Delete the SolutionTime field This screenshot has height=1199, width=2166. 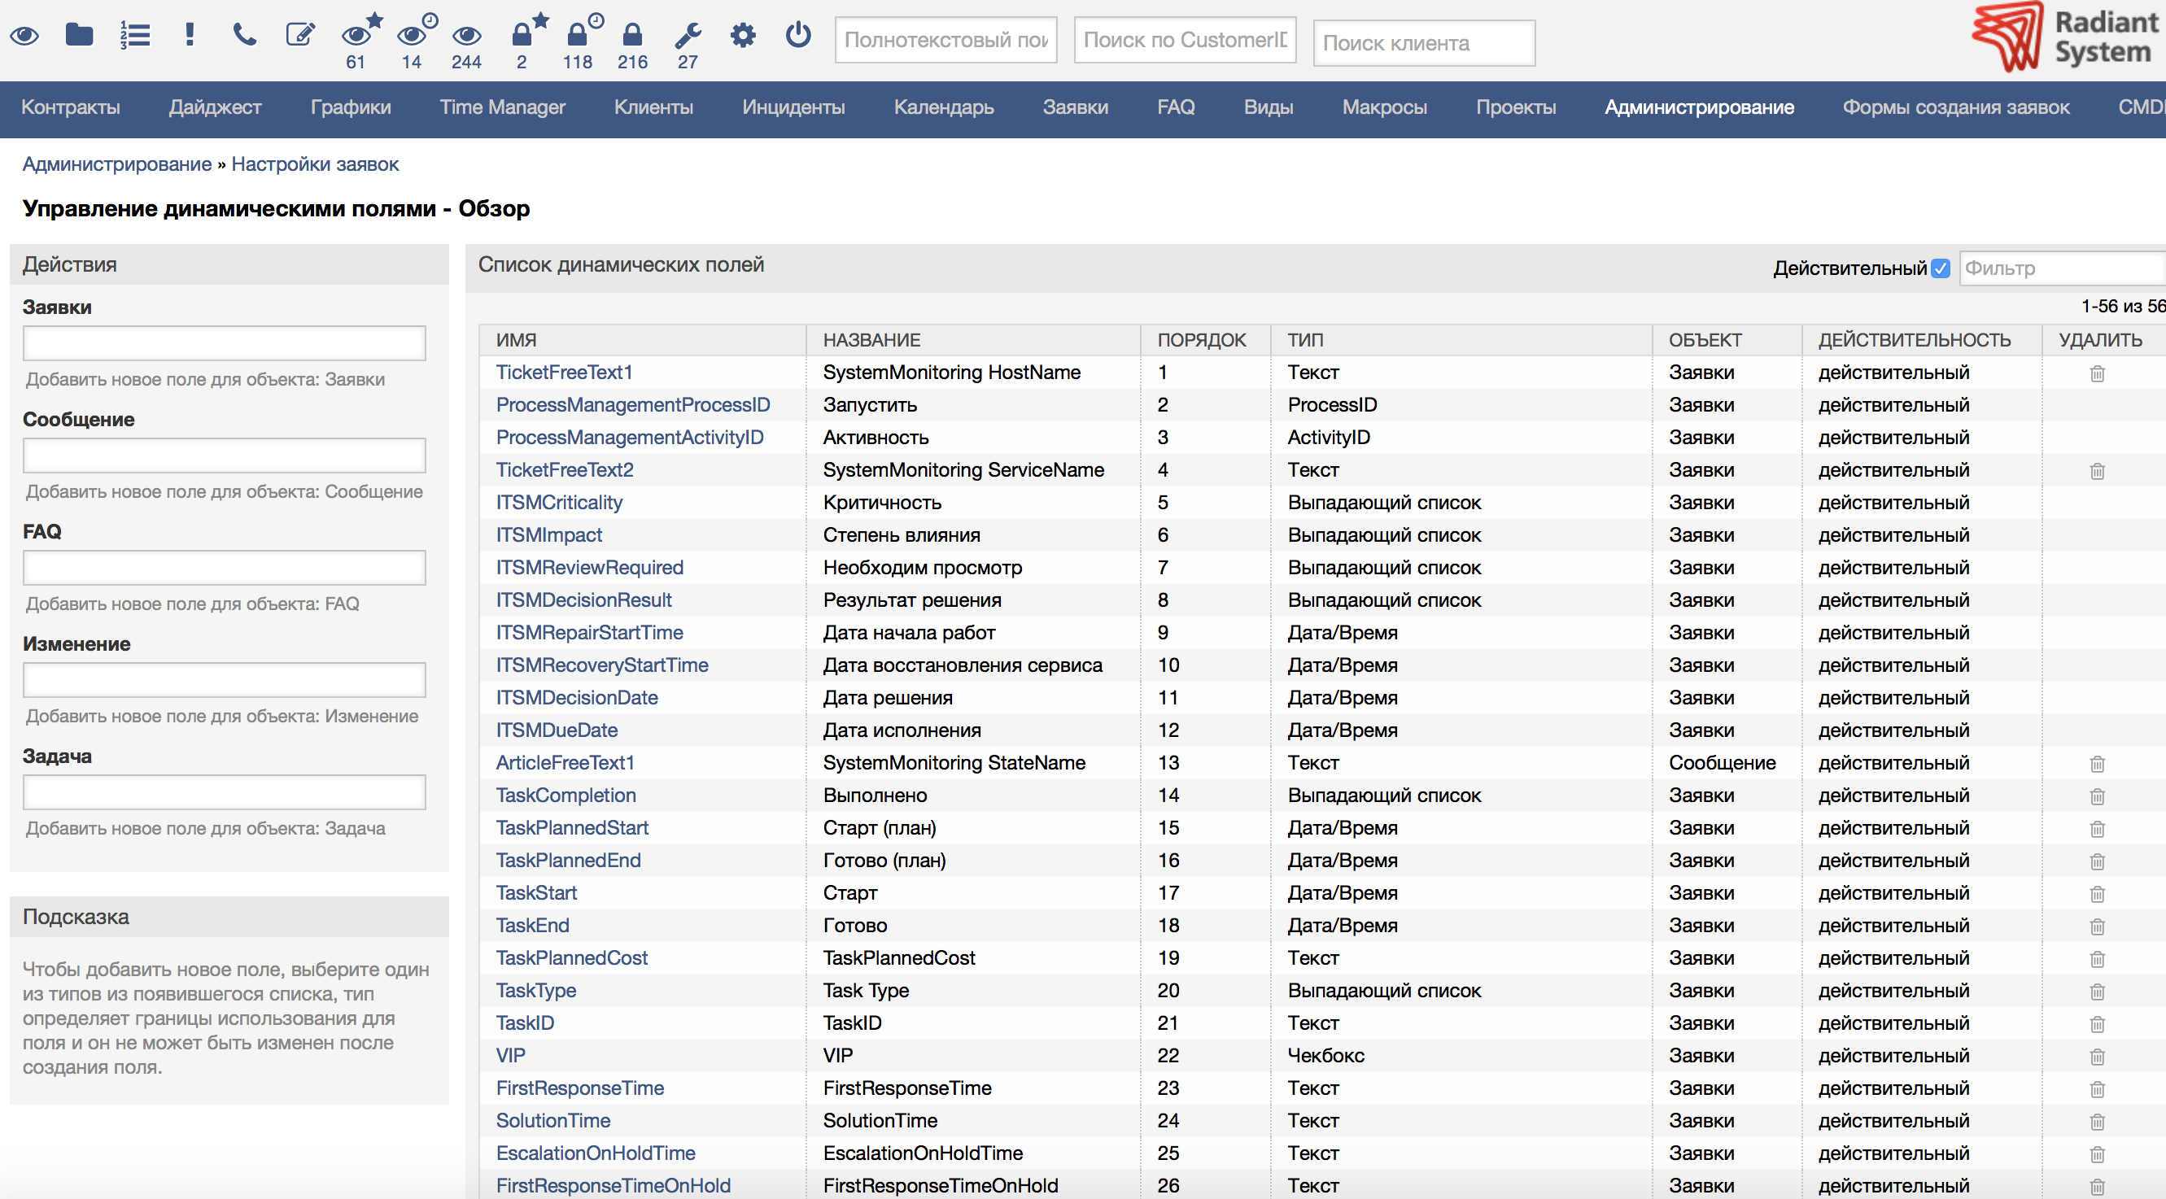point(2097,1122)
